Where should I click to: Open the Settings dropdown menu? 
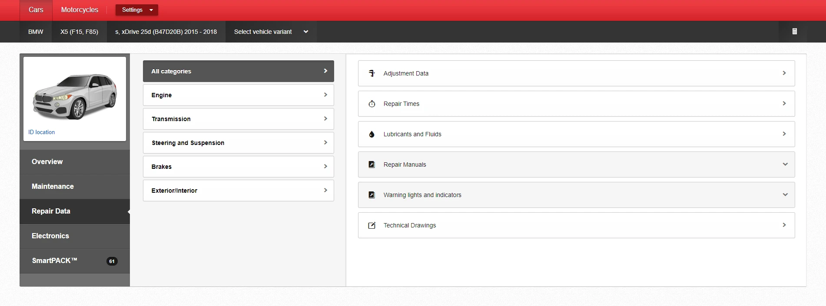coord(137,10)
